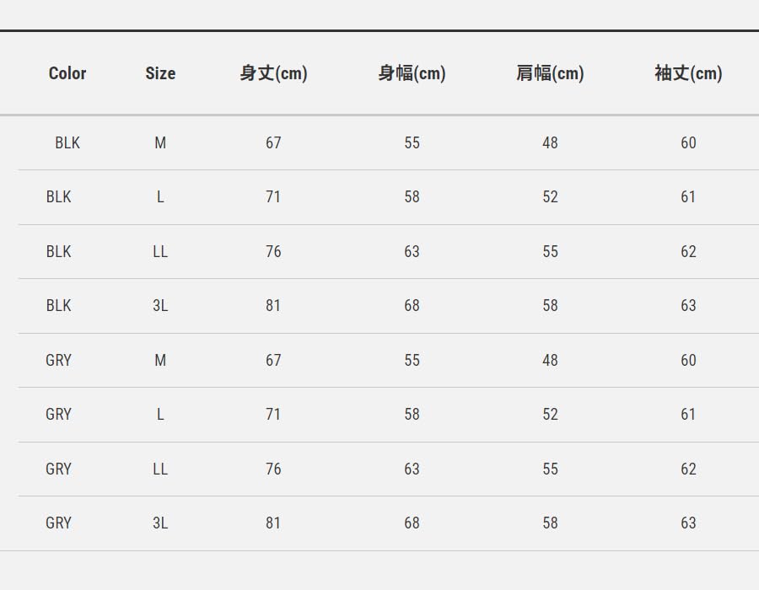The image size is (759, 590).
Task: Select size LL for the GRY color
Action: tap(160, 469)
